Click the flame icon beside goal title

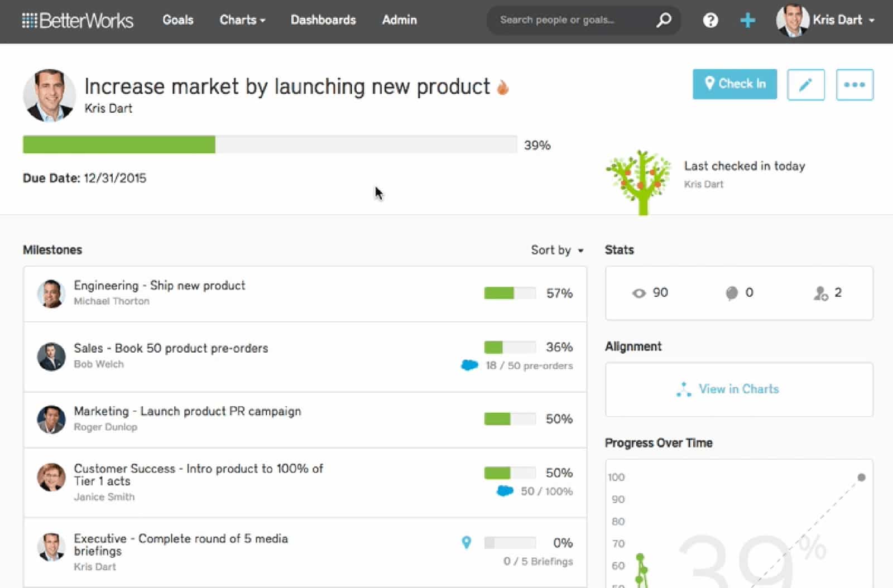503,88
